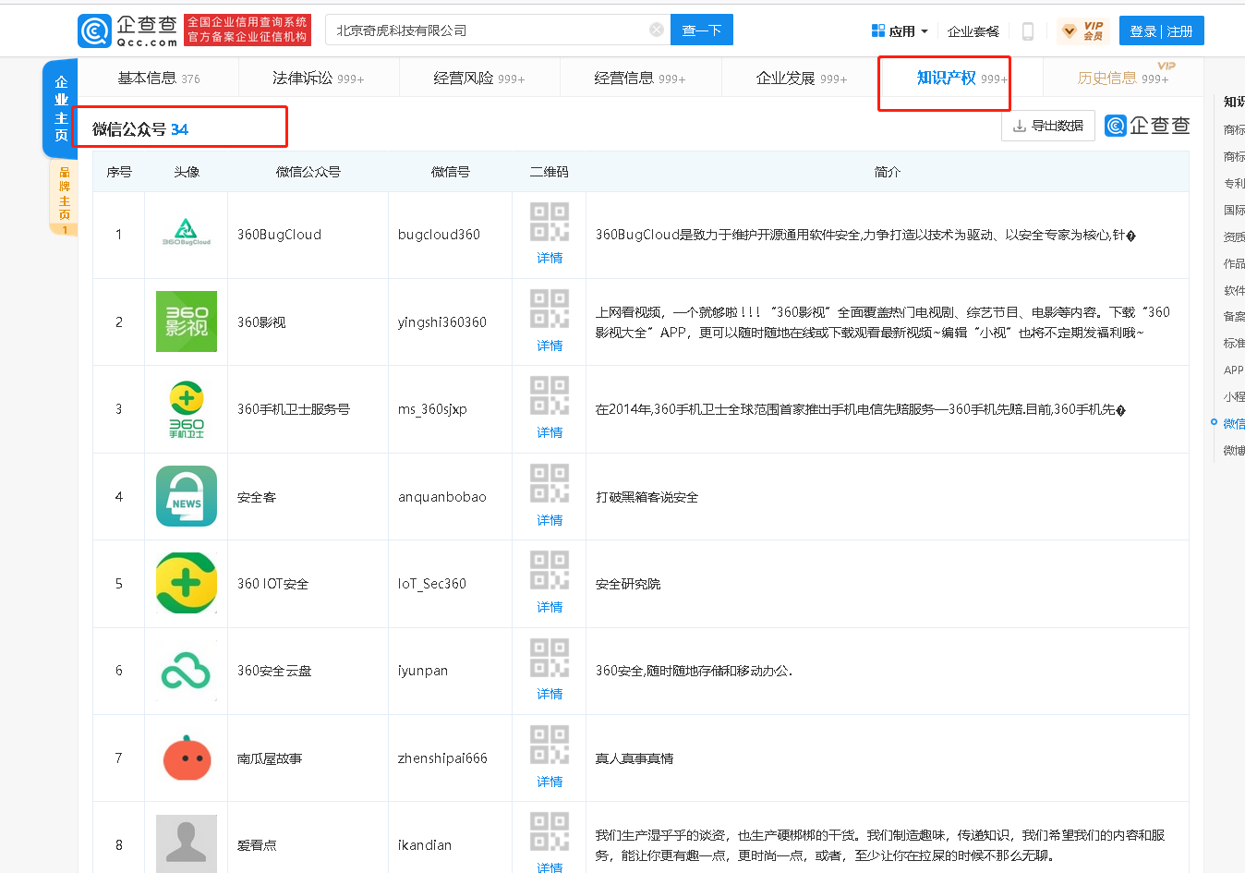Viewport: 1245px width, 873px height.
Task: Click the VIP member icon
Action: 1083,31
